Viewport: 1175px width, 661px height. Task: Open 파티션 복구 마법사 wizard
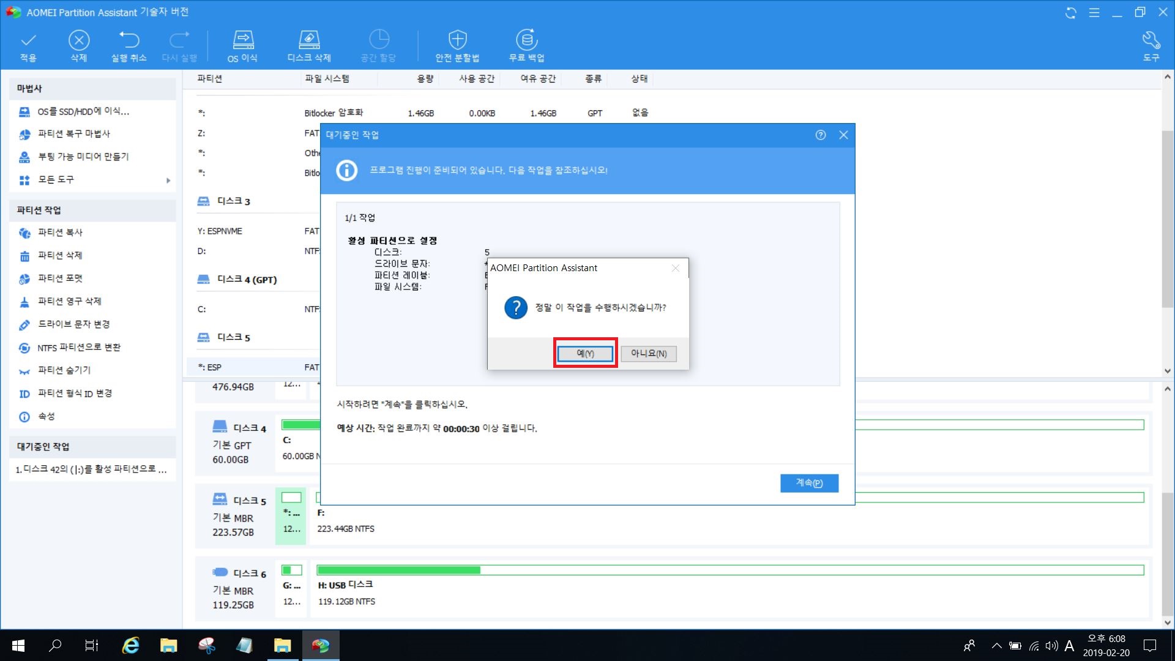click(x=73, y=133)
